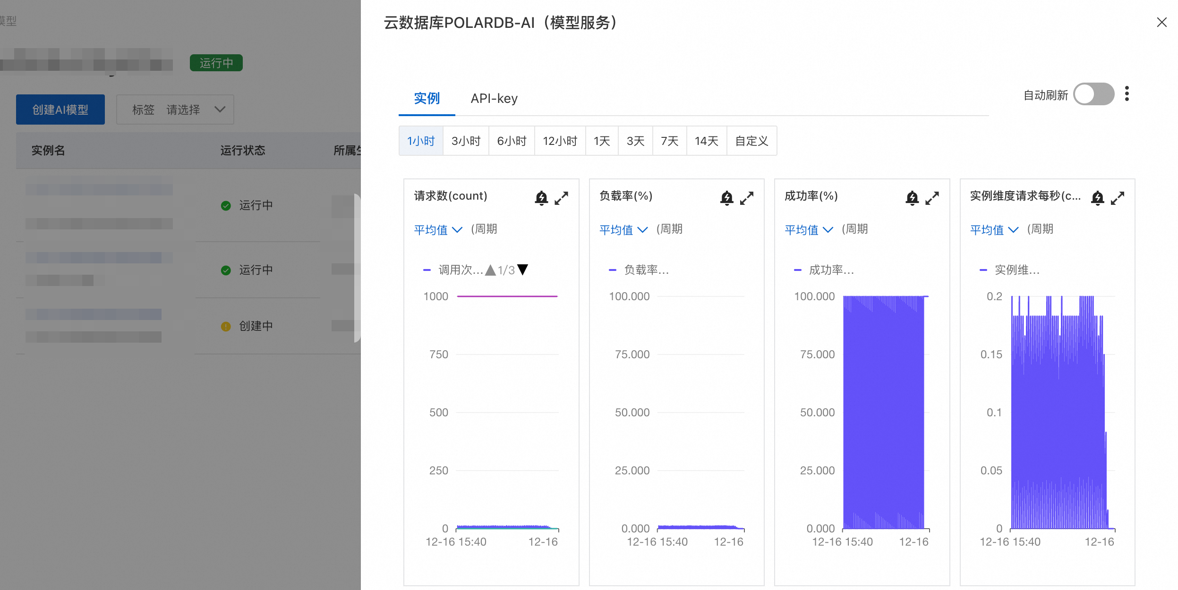Click the 实例名 column header

click(48, 151)
